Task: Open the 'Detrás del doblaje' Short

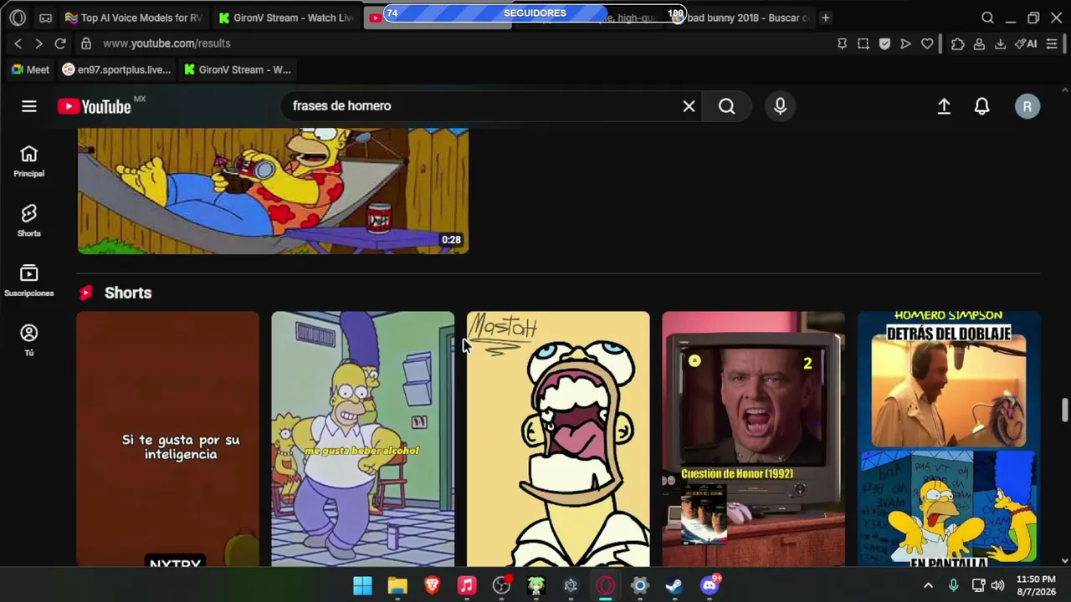Action: [949, 439]
